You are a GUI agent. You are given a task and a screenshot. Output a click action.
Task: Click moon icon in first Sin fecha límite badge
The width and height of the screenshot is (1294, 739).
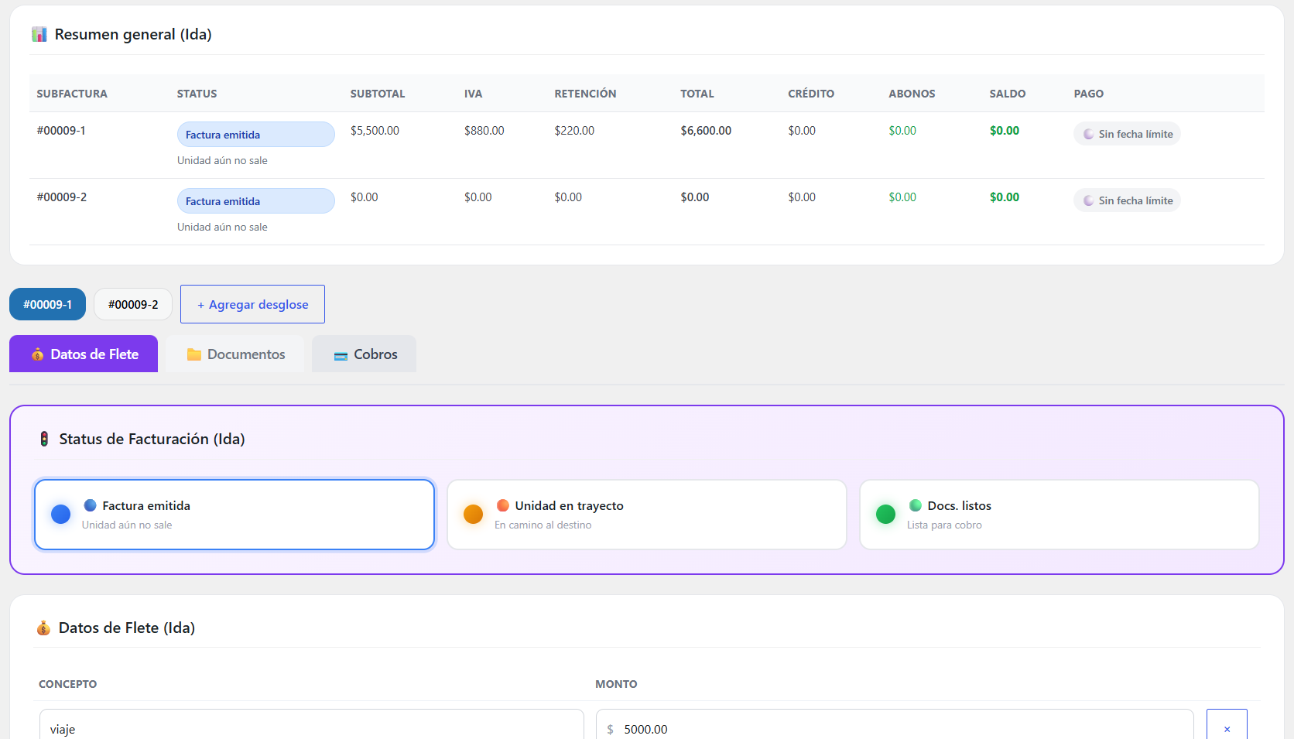[x=1089, y=134]
